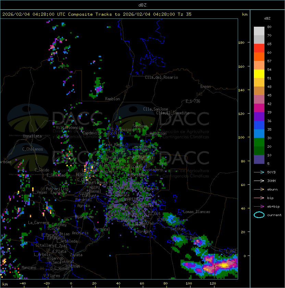Image resolution: width=285 pixels, height=288 pixels.
Task: Click the '180' tick on right km axis
Action: (x=241, y=43)
